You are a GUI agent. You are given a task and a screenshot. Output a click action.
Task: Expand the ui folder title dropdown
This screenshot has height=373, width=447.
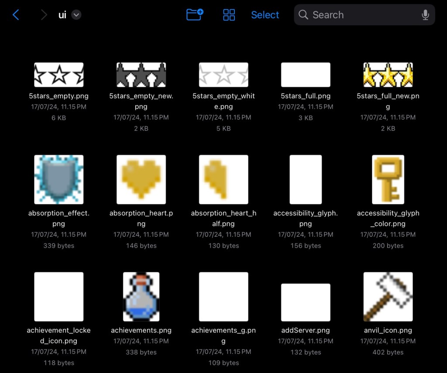[76, 15]
